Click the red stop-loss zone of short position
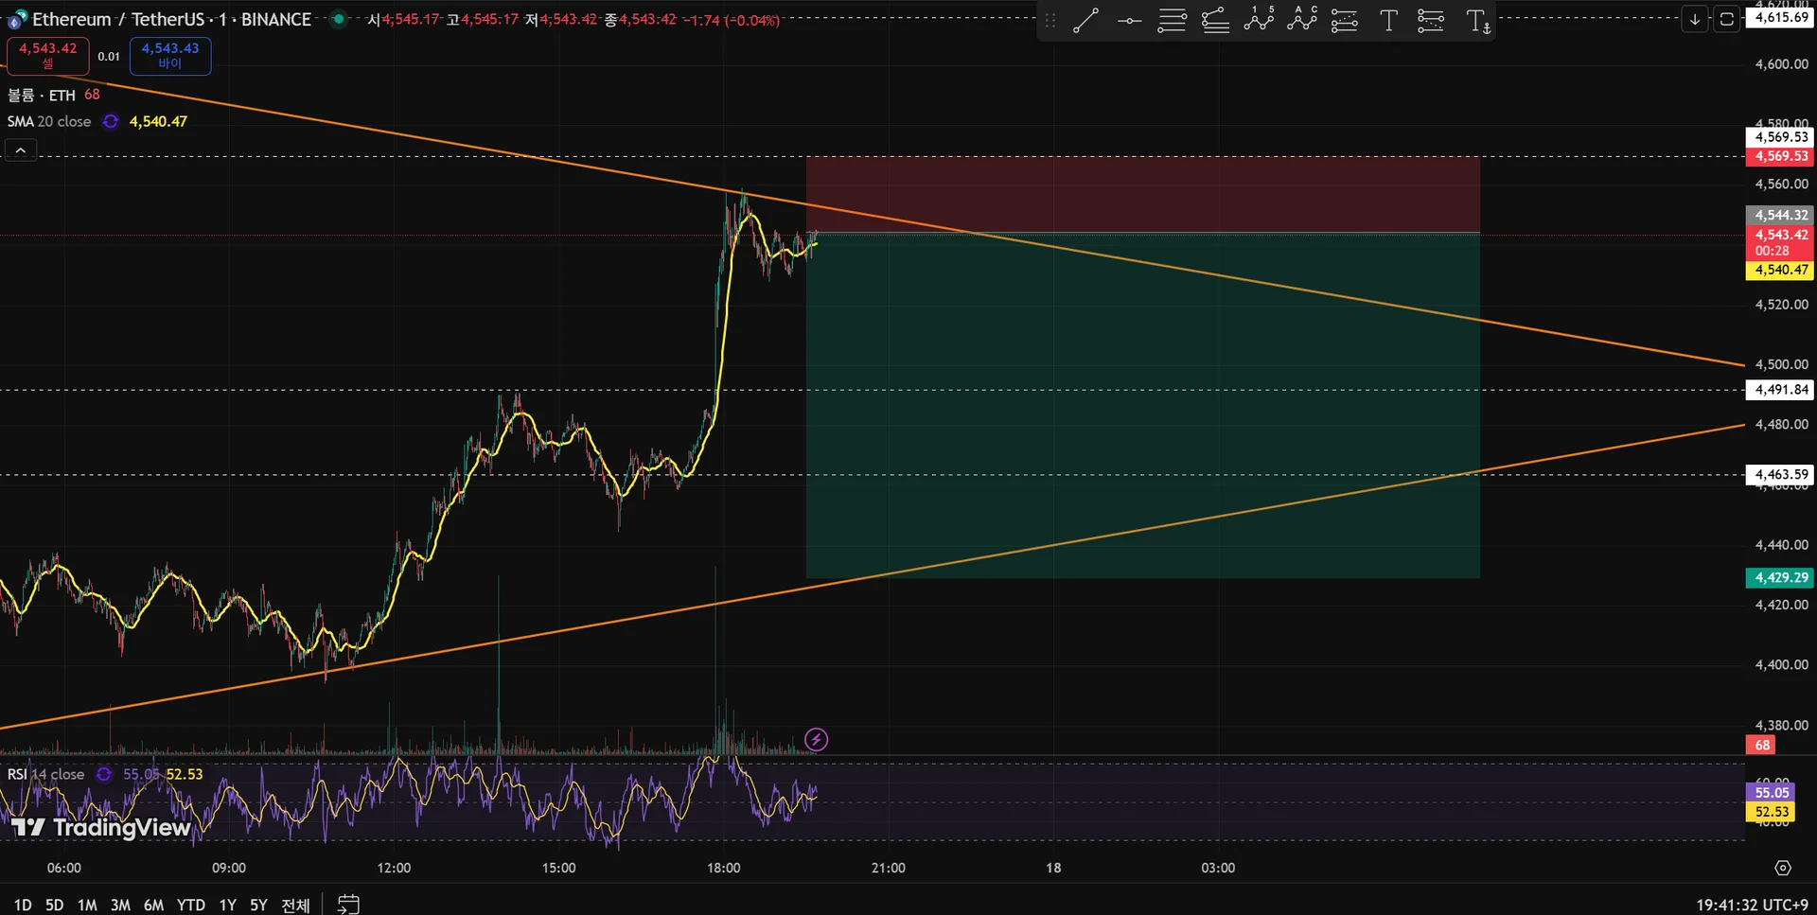Viewport: 1817px width, 915px height. tap(1142, 194)
